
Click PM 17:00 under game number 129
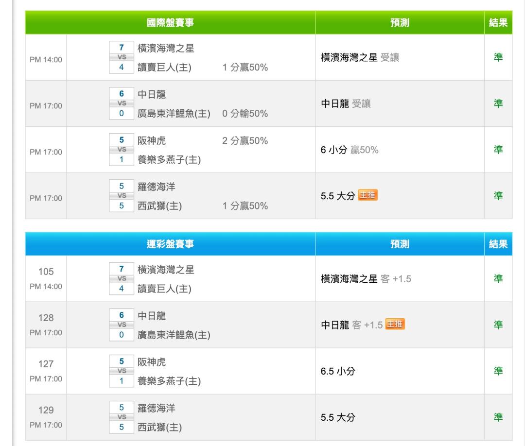pyautogui.click(x=46, y=425)
